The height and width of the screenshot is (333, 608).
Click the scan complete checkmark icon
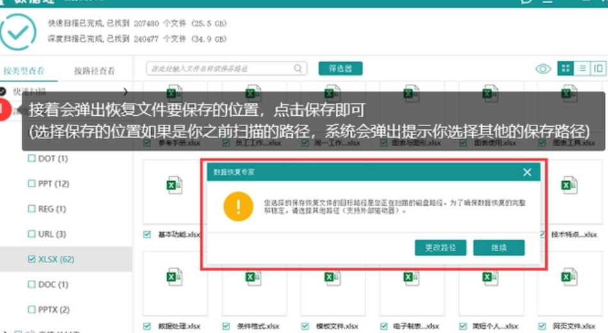[19, 32]
